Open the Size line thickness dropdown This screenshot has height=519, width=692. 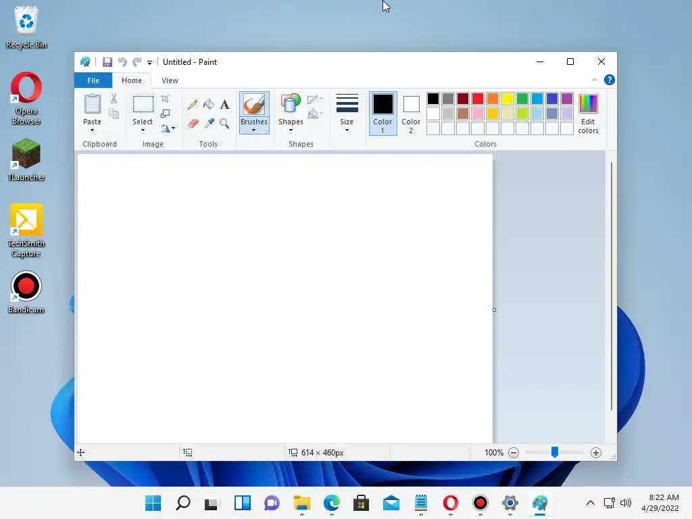pos(347,113)
